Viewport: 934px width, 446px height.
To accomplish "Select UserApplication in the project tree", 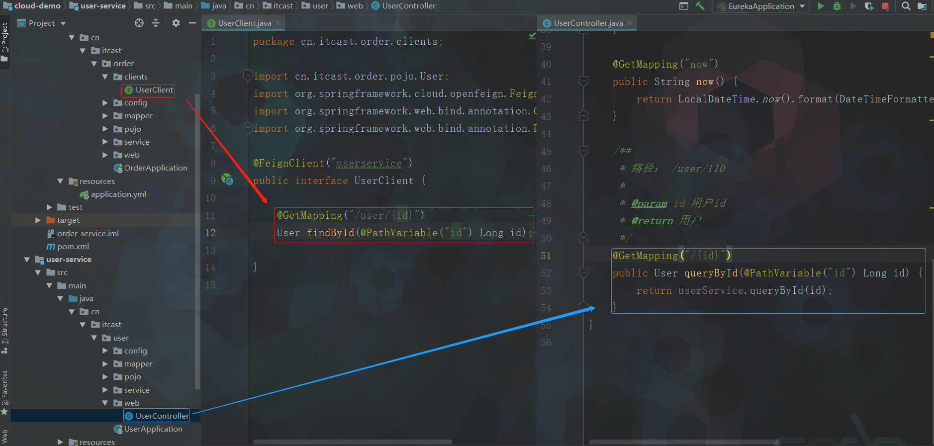I will pyautogui.click(x=153, y=429).
